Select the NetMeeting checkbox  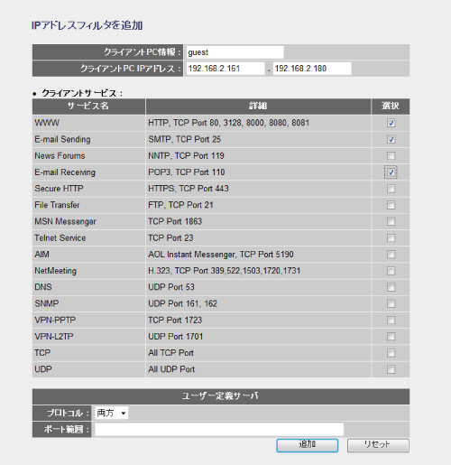pyautogui.click(x=391, y=271)
